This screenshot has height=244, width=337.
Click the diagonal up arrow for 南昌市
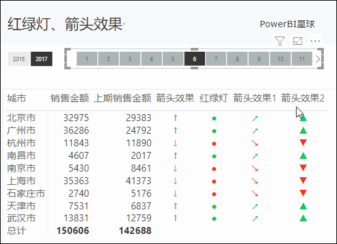[x=255, y=156]
